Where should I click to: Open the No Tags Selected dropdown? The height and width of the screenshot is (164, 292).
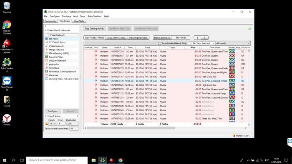pos(201,43)
